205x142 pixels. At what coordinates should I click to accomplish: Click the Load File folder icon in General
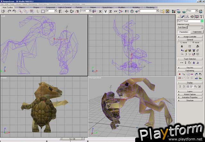186,50
